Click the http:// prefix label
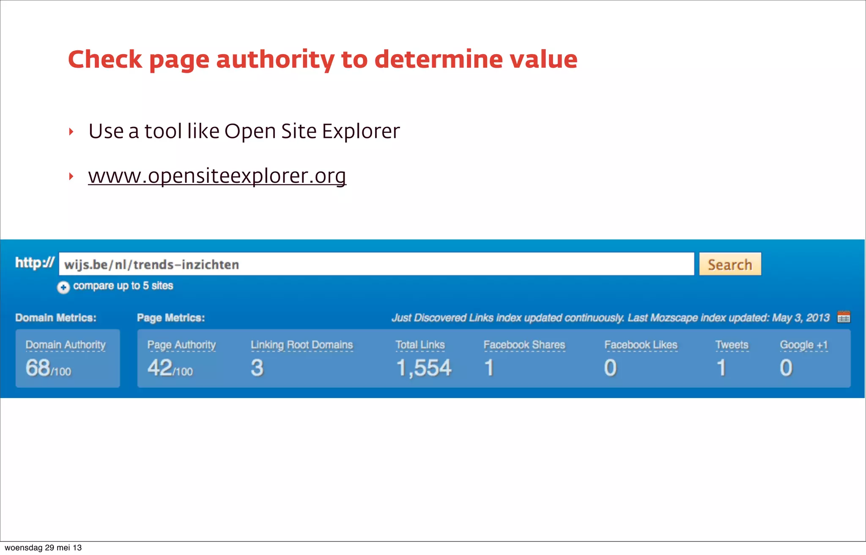The width and height of the screenshot is (866, 555). point(35,263)
